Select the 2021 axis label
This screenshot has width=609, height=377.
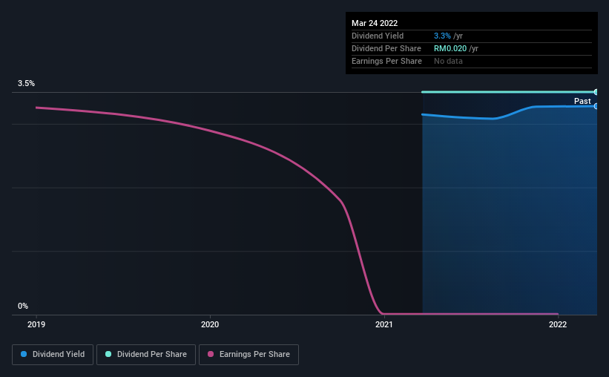[x=383, y=324]
